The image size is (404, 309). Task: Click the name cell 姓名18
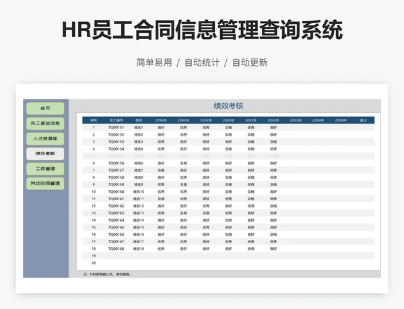(x=139, y=249)
